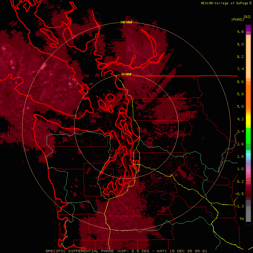253x253 pixels.
Task: Click the -0.5 color scale label
Action: click(x=239, y=194)
